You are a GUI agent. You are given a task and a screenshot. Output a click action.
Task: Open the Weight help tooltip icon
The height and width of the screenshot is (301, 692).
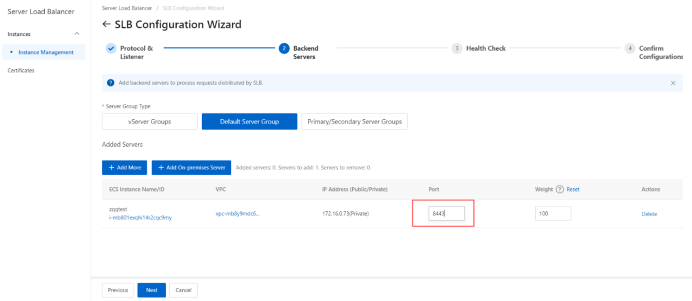(560, 189)
